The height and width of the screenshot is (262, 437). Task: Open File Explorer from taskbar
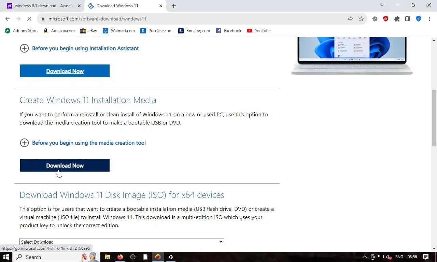[108, 257]
